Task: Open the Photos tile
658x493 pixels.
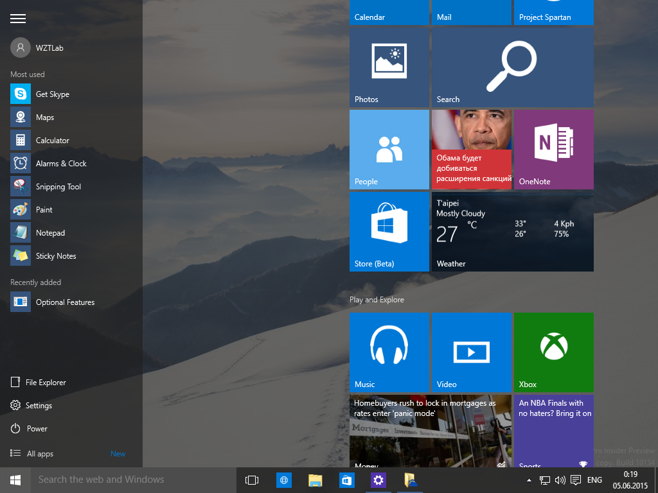Action: pos(389,67)
